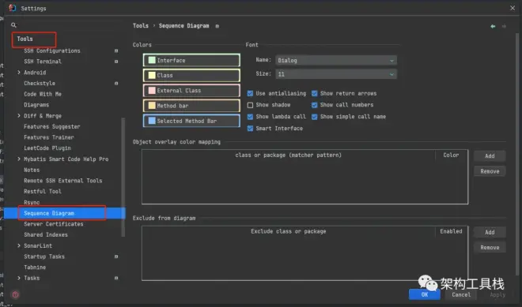
Task: Click the Cancel button
Action: point(461,294)
